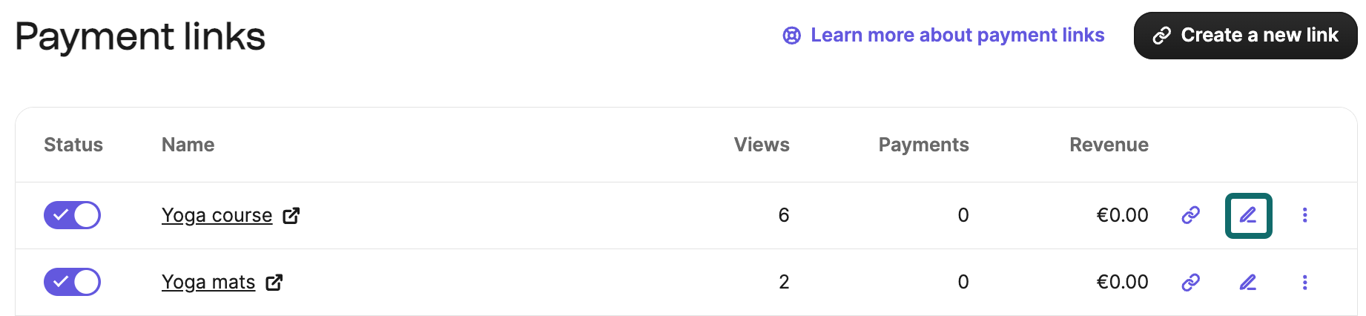
Task: Click the Status column header
Action: [73, 145]
